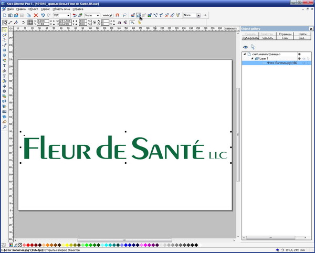This screenshot has height=253, width=315.
Task: Click the Удалить button
Action: point(268,38)
